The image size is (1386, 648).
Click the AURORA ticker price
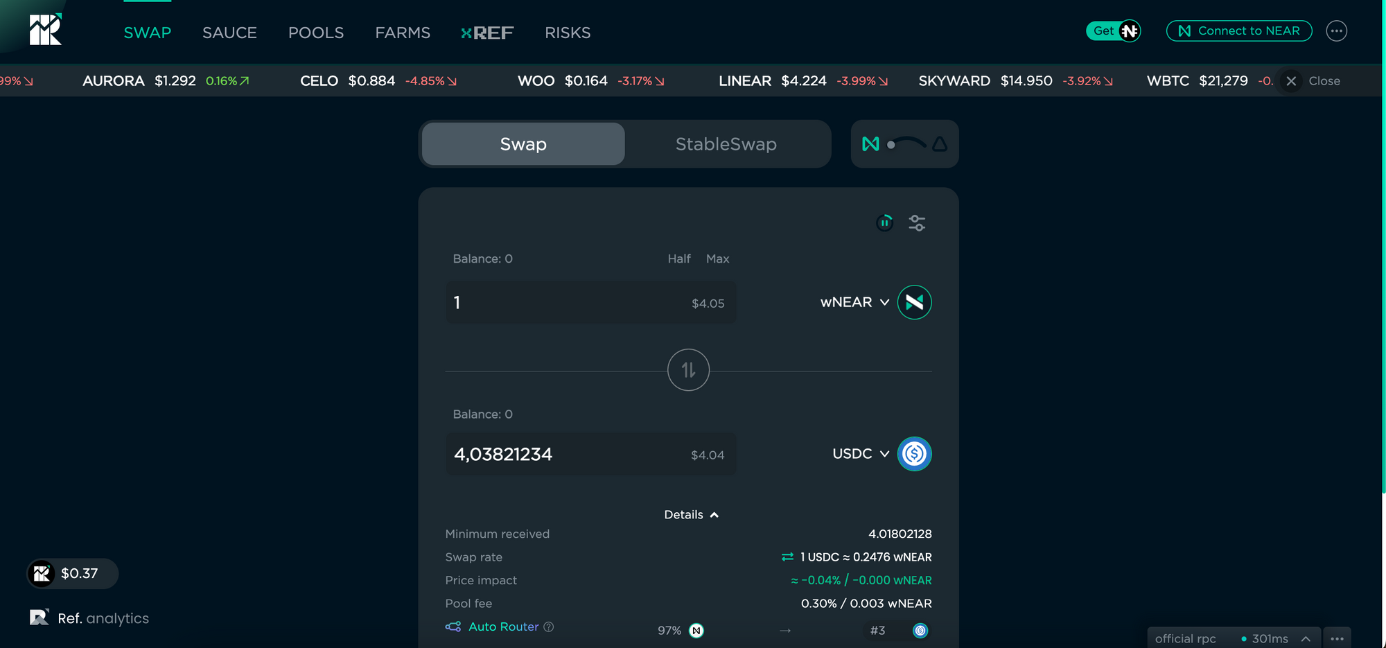[x=175, y=81]
